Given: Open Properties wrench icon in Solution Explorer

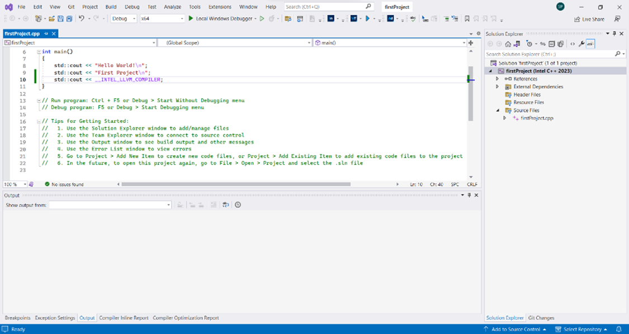Looking at the screenshot, I should coord(581,44).
